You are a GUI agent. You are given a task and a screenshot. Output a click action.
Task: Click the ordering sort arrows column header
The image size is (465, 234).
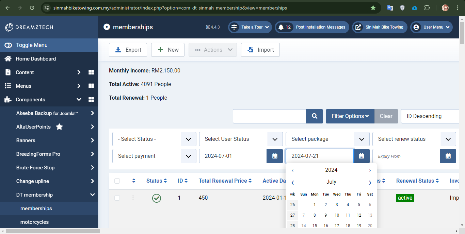[x=134, y=181]
